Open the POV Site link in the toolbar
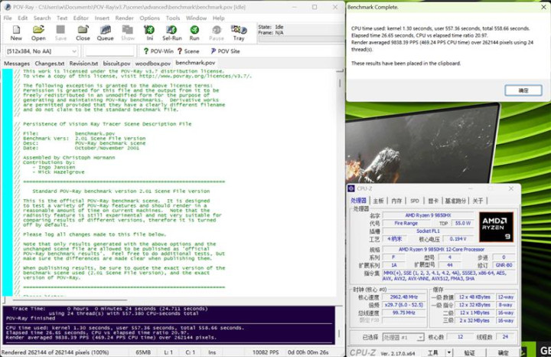This screenshot has height=357, width=551. point(223,51)
